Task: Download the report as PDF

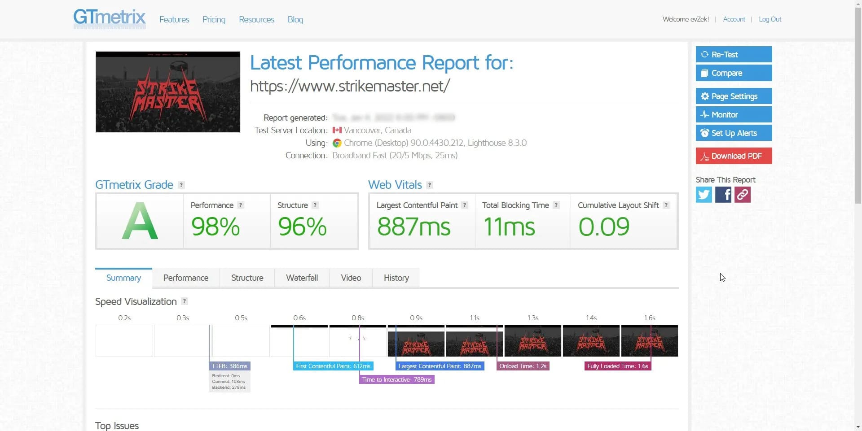Action: (733, 156)
